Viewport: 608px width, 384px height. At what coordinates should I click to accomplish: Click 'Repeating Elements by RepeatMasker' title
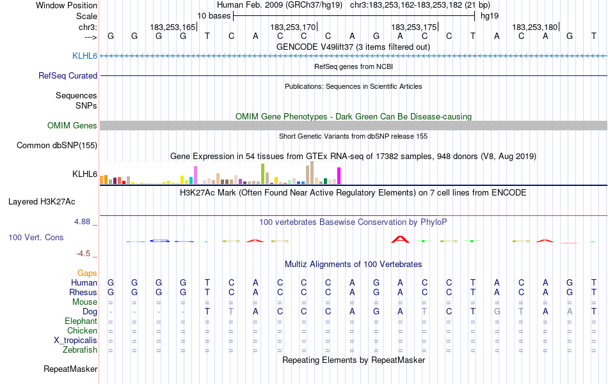353,360
